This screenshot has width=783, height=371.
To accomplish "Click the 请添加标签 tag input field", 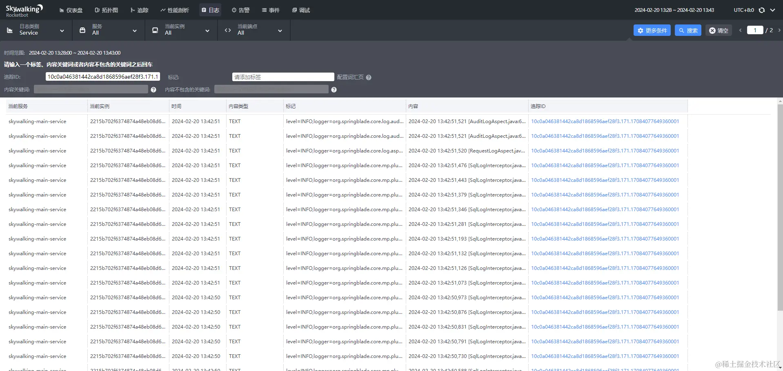I will click(x=283, y=77).
